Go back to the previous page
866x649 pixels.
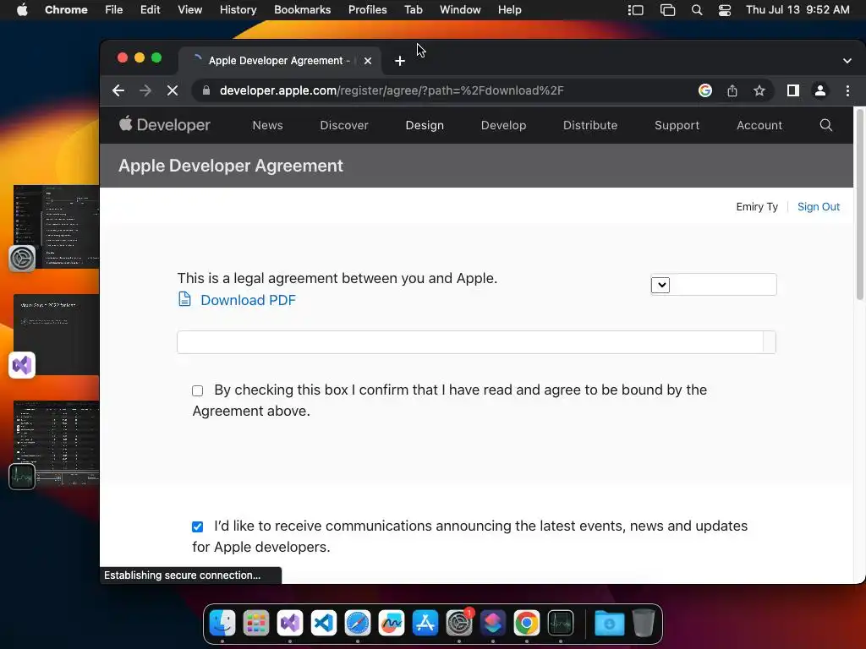click(118, 90)
